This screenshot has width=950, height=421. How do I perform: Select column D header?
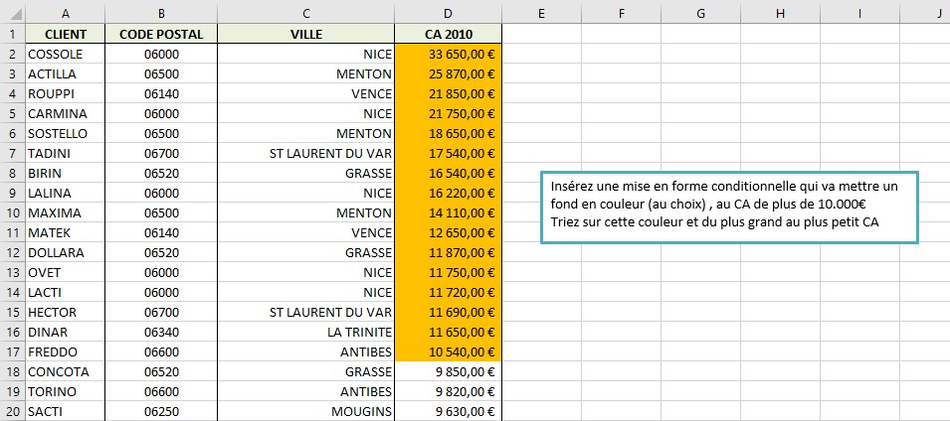[448, 14]
